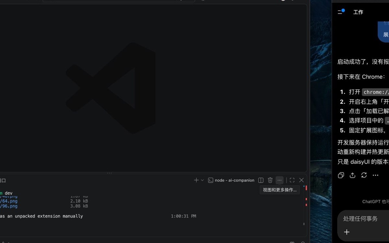Click the 64.png file path in terminal
The width and height of the screenshot is (389, 243).
pyautogui.click(x=9, y=201)
